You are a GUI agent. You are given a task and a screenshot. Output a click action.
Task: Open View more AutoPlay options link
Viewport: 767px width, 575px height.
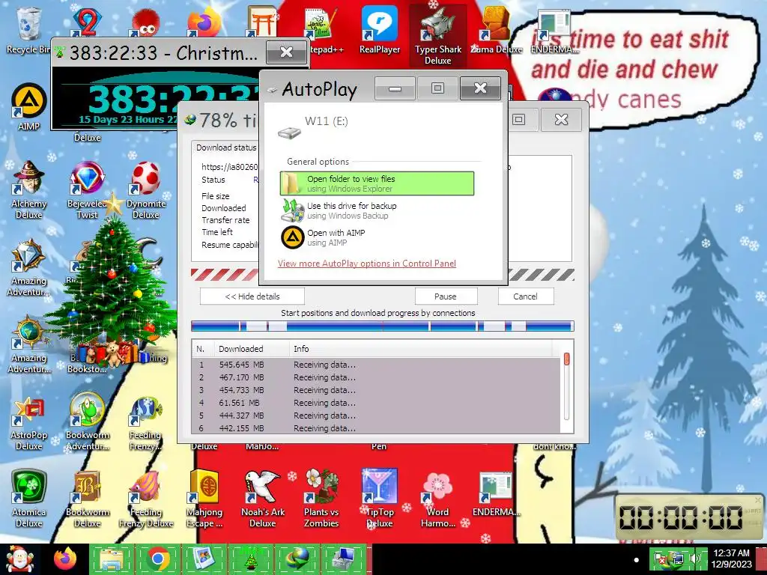coord(367,264)
